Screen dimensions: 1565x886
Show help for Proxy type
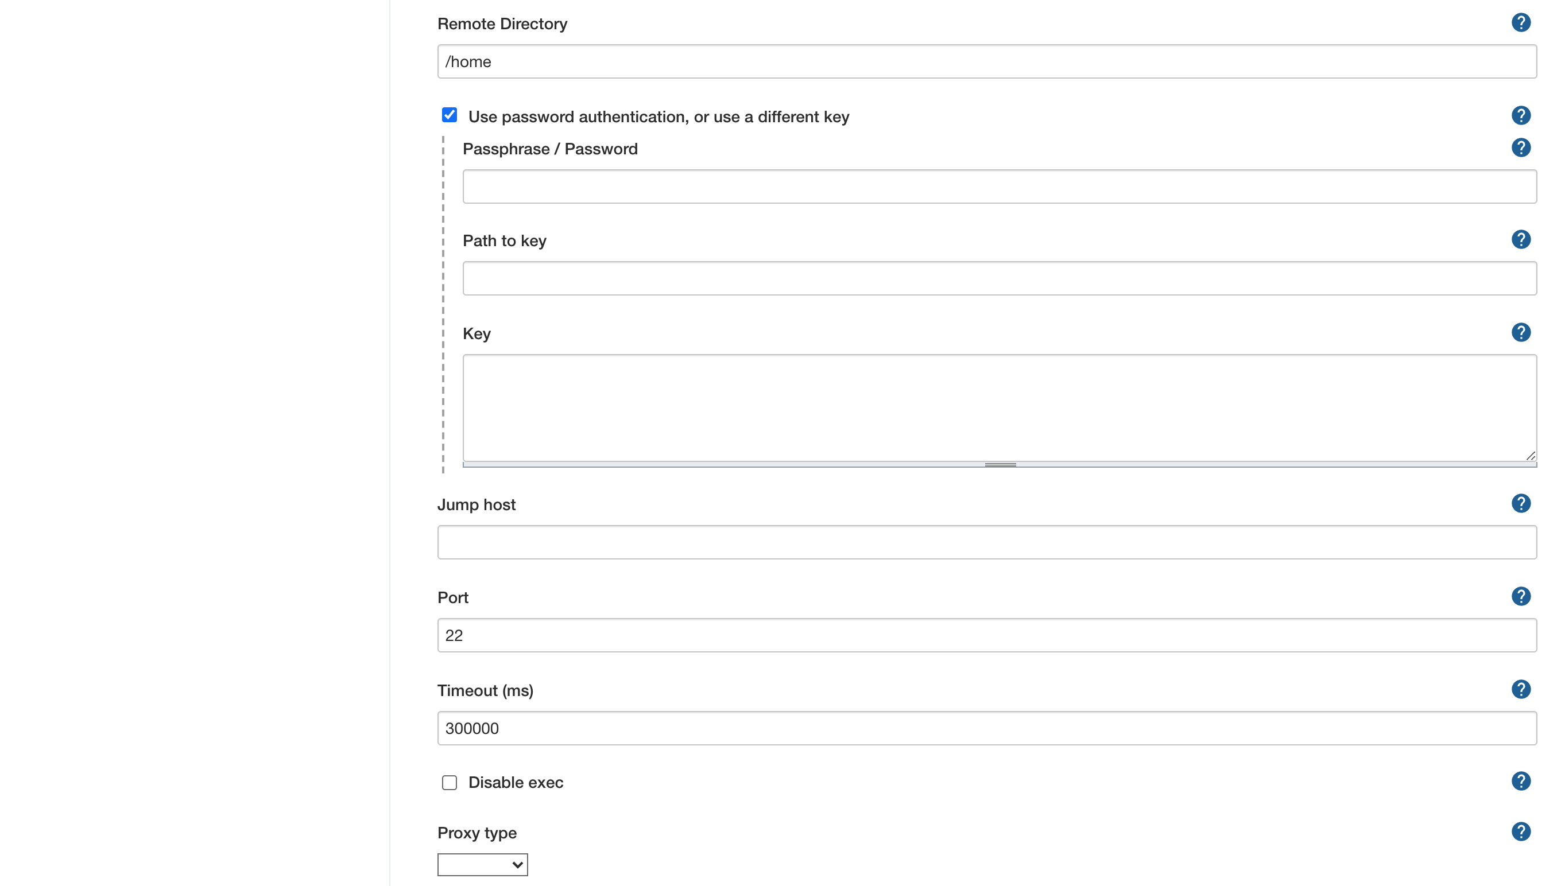click(x=1520, y=832)
